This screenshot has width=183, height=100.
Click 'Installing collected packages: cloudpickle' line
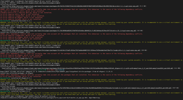coord(18,52)
